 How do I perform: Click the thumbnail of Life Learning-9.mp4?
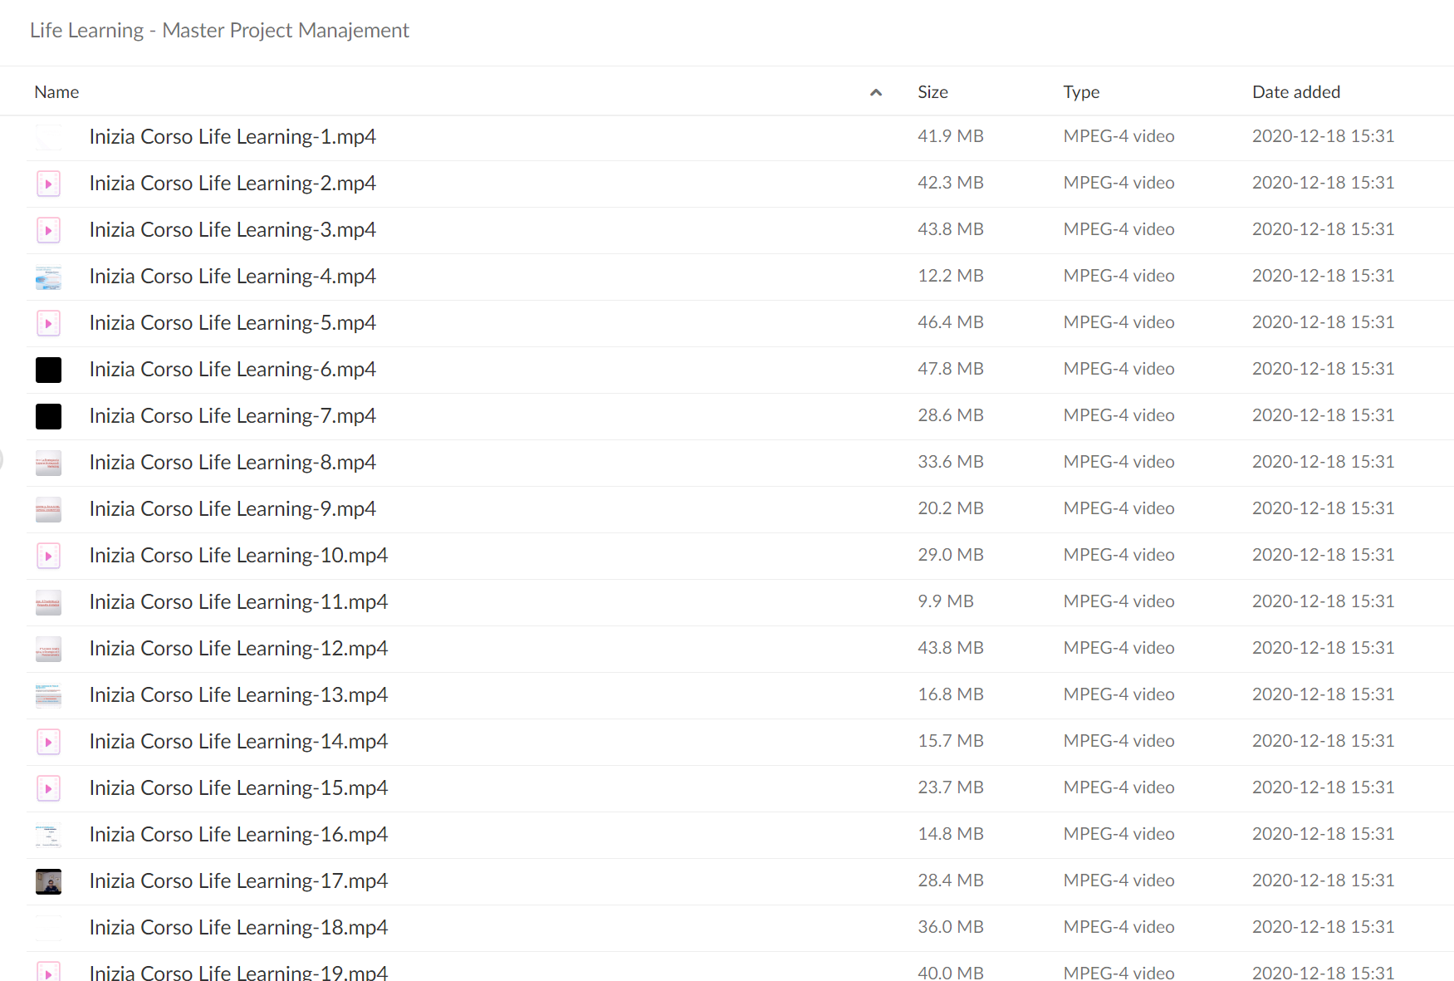48,509
